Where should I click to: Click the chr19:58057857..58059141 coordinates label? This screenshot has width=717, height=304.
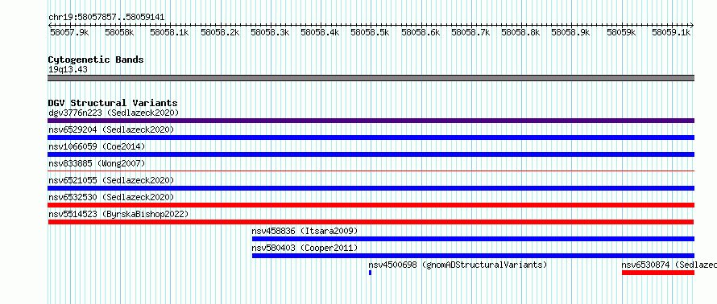(x=106, y=18)
